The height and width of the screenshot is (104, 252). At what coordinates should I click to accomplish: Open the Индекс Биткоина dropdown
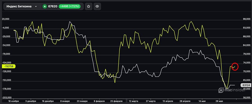point(22,7)
